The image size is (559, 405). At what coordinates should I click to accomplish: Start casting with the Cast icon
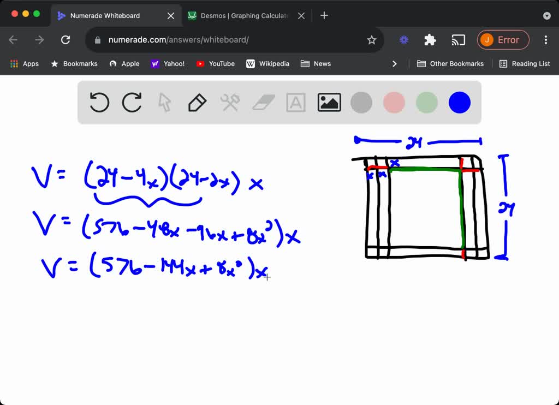[458, 39]
